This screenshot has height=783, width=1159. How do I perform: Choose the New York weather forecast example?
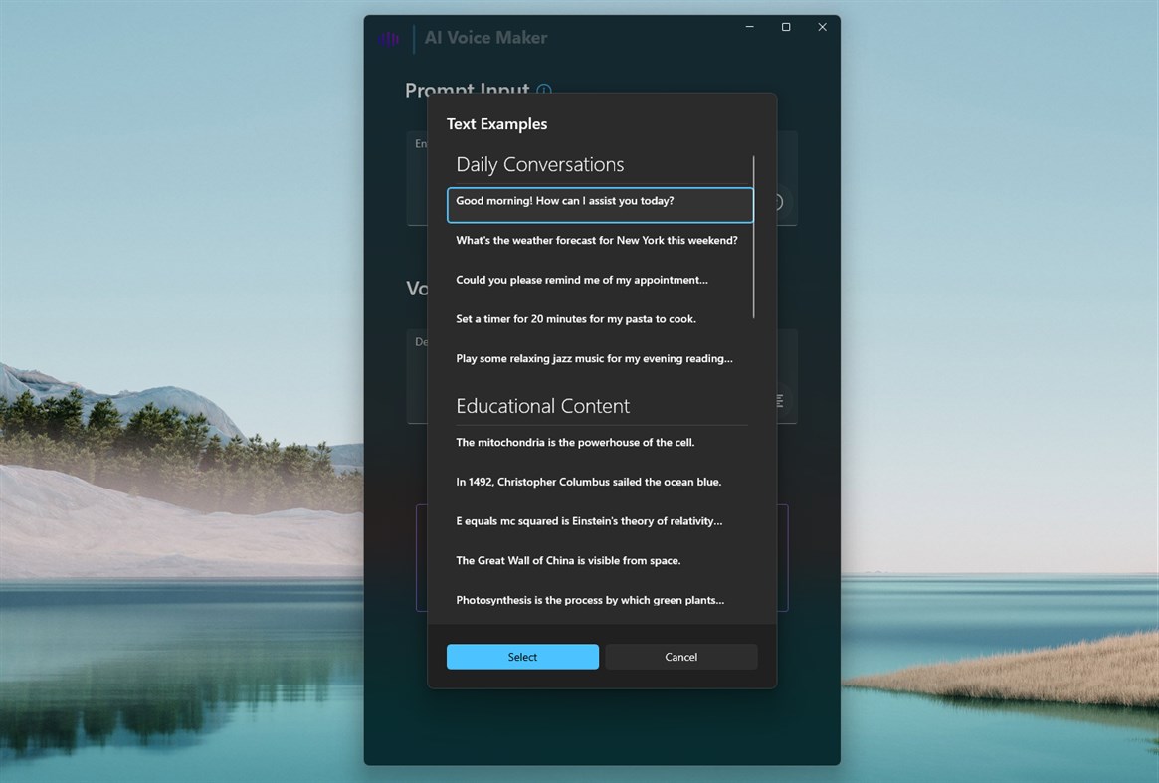[x=597, y=240]
